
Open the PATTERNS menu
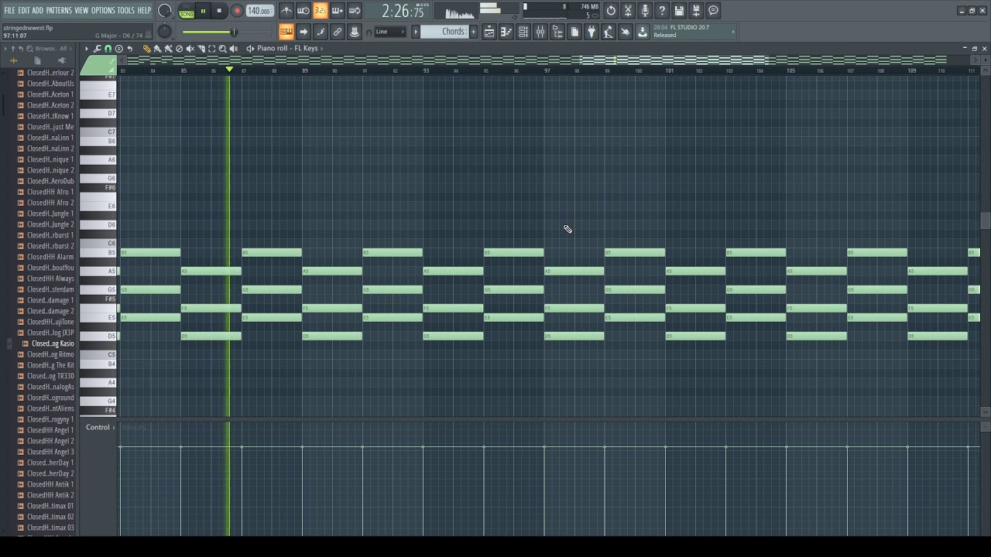pos(59,11)
